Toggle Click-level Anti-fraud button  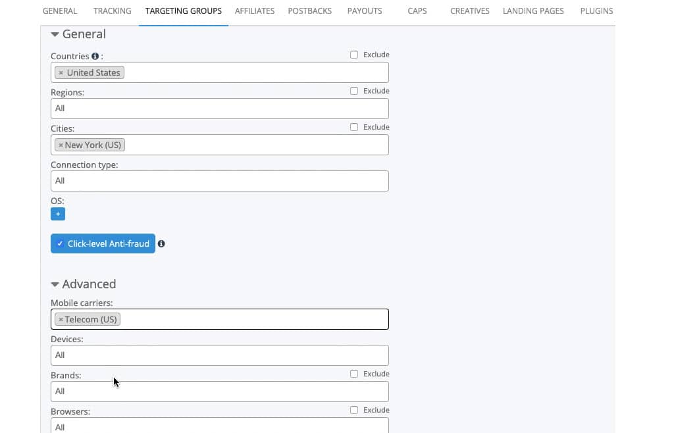coord(103,243)
